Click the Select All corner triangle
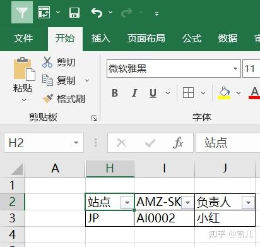The width and height of the screenshot is (260, 247). (17, 169)
